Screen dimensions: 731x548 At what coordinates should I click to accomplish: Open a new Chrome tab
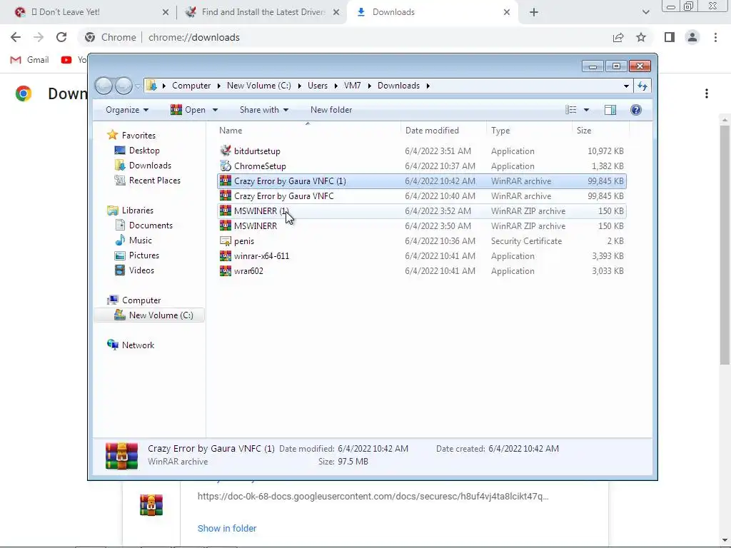point(534,12)
